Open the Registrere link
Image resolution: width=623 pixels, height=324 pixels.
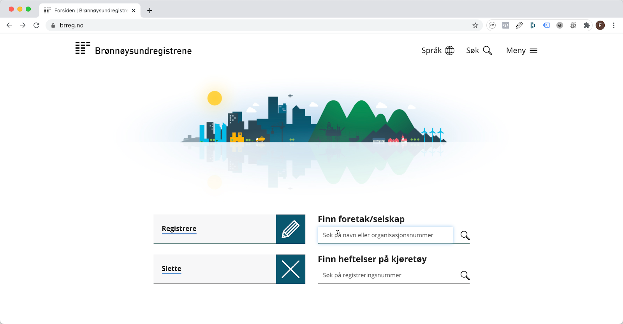click(179, 229)
